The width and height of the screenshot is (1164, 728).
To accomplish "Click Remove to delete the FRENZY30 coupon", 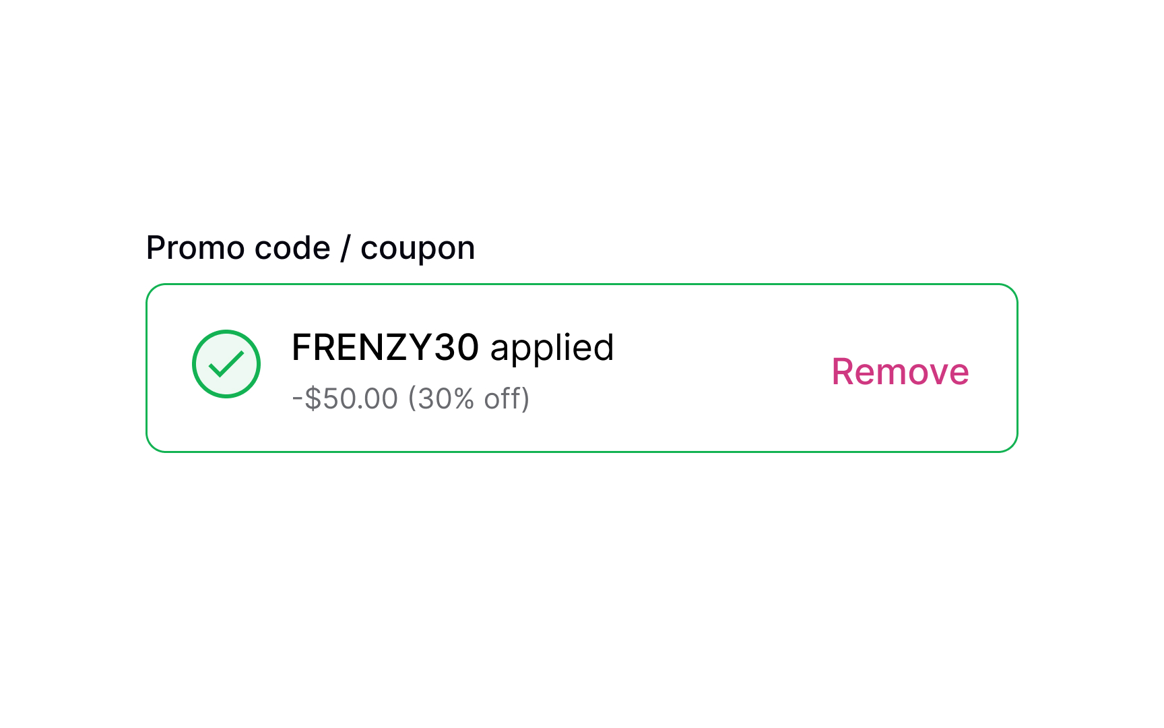I will tap(901, 371).
